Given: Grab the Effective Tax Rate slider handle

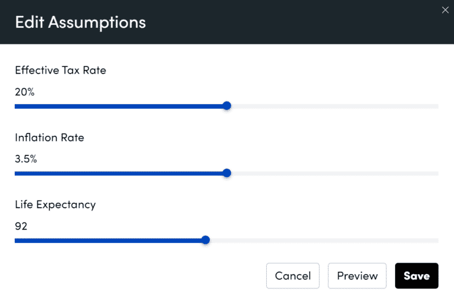Looking at the screenshot, I should (x=227, y=105).
